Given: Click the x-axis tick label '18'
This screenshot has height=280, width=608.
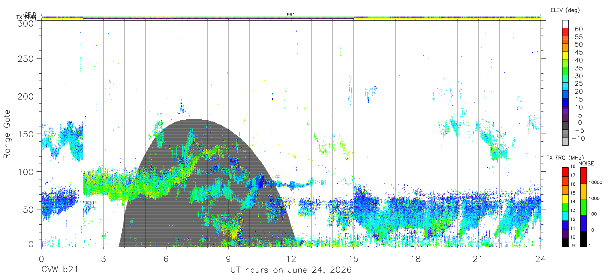Looking at the screenshot, I should click(x=415, y=259).
